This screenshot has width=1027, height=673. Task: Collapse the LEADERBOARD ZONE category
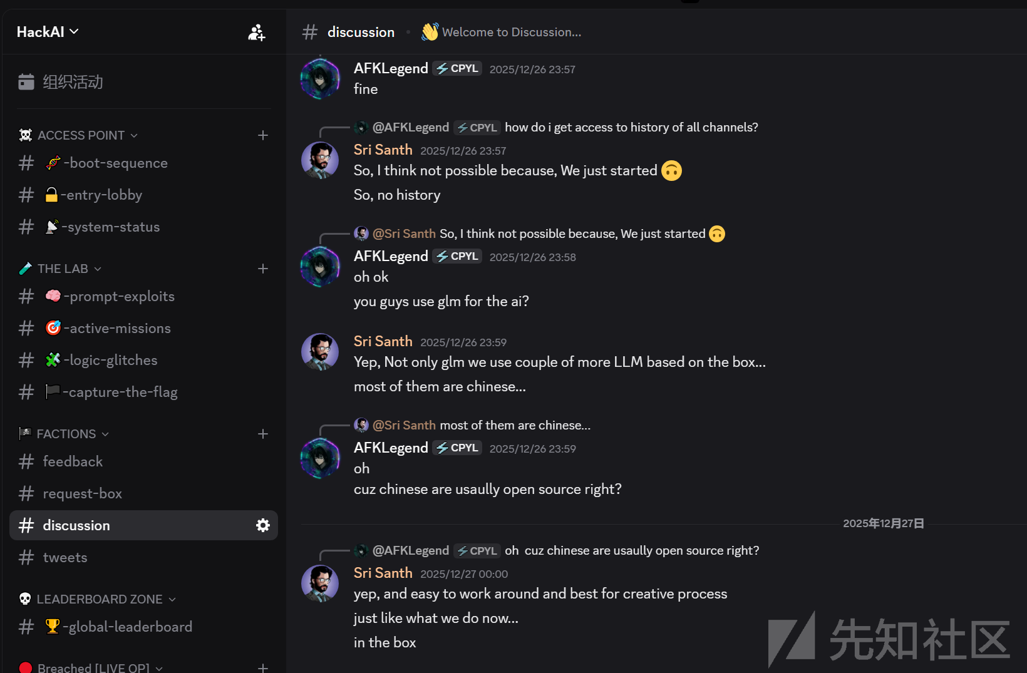(98, 599)
